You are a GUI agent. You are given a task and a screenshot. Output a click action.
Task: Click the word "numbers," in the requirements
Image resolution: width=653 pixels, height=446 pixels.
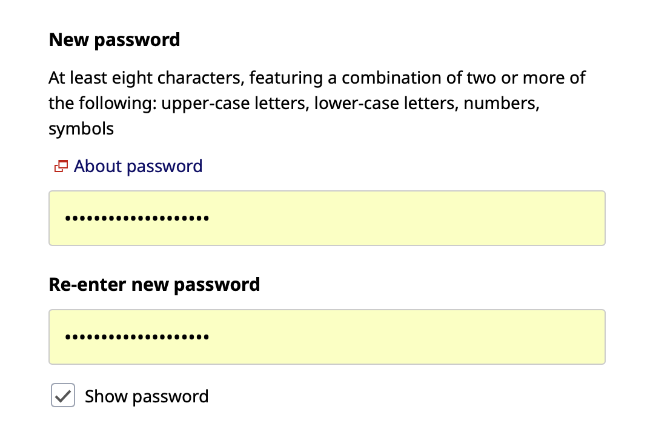(501, 103)
